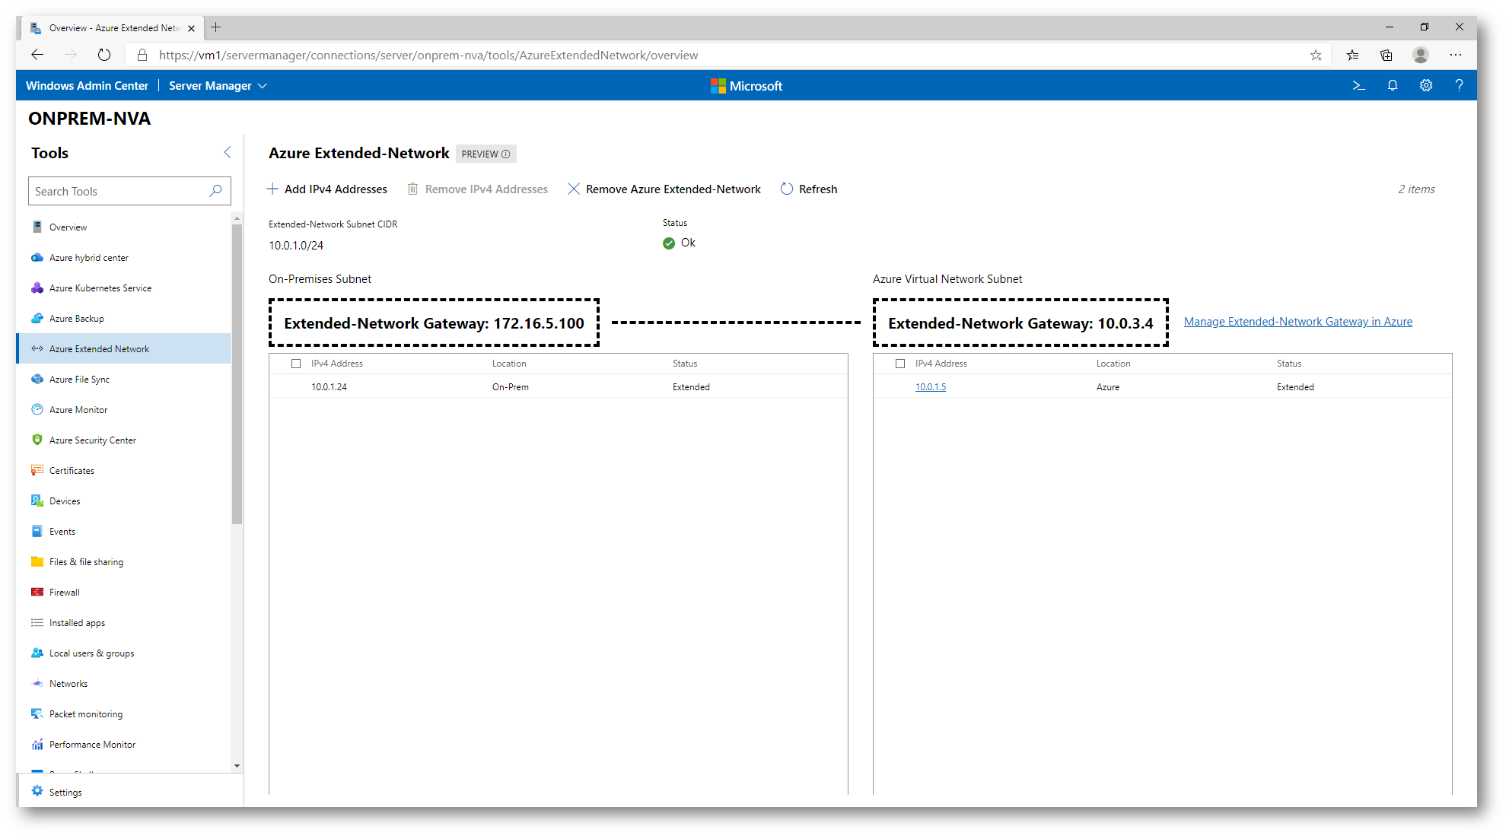Open browser settings and more menu
Image resolution: width=1509 pixels, height=839 pixels.
pyautogui.click(x=1456, y=55)
